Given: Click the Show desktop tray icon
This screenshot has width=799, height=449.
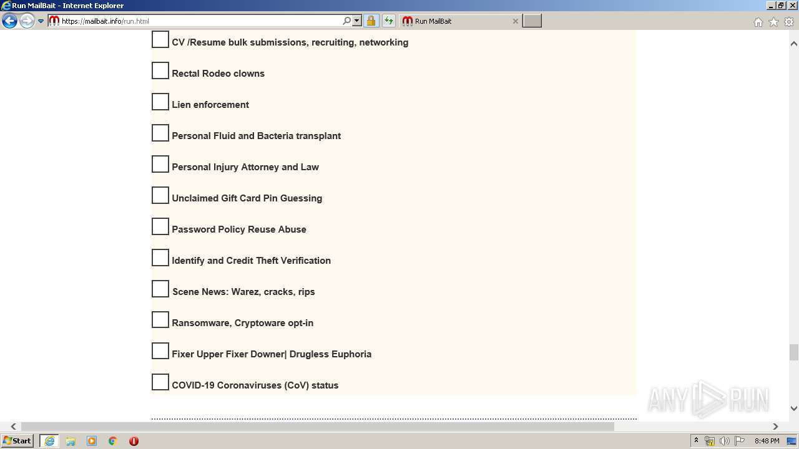Looking at the screenshot, I should coord(792,441).
